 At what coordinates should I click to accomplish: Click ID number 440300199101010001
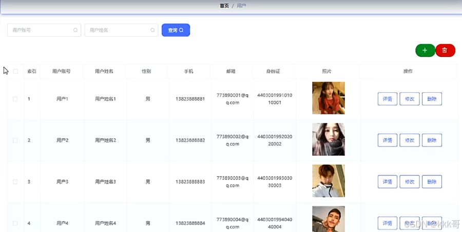[x=275, y=99]
